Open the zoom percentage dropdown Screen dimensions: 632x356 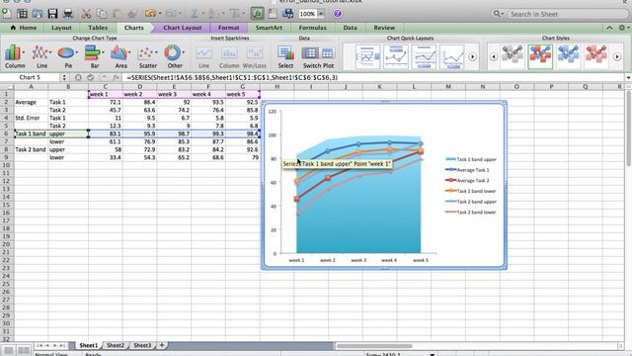click(321, 14)
